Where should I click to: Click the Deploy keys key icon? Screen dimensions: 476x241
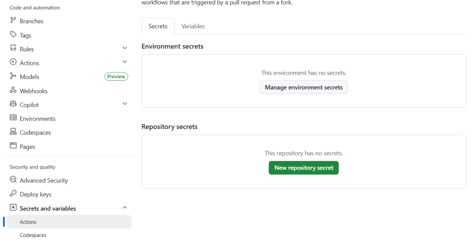[x=13, y=194]
